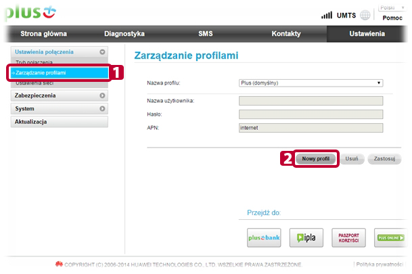The image size is (412, 274).
Task: Click the Huawei logo in footer
Action: 59,264
